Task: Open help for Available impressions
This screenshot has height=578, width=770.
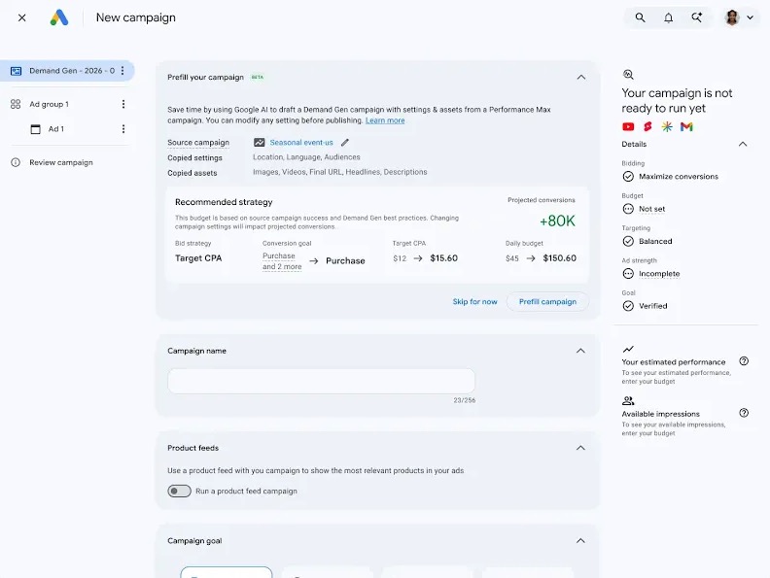Action: (x=744, y=413)
